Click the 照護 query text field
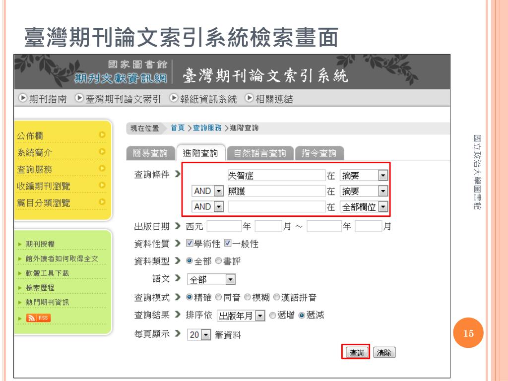This screenshot has height=381, width=508. (276, 191)
